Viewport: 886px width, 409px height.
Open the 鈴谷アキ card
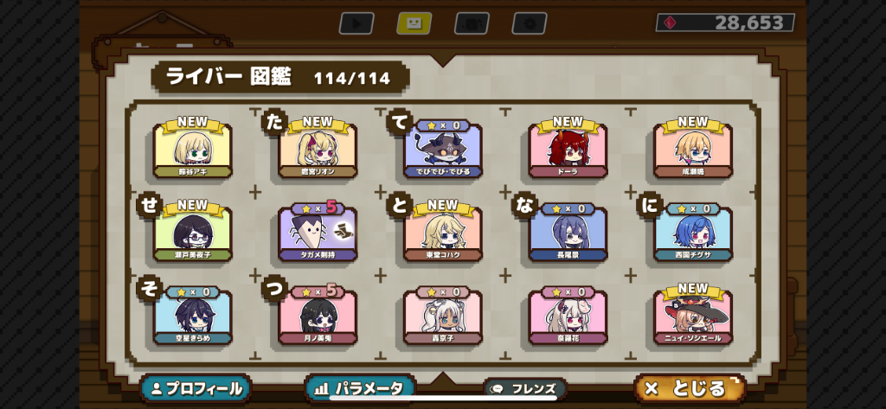(x=192, y=148)
